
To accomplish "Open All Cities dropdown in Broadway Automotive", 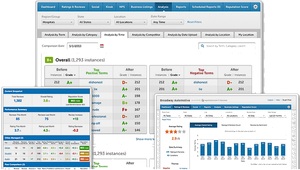I will tap(213, 116).
